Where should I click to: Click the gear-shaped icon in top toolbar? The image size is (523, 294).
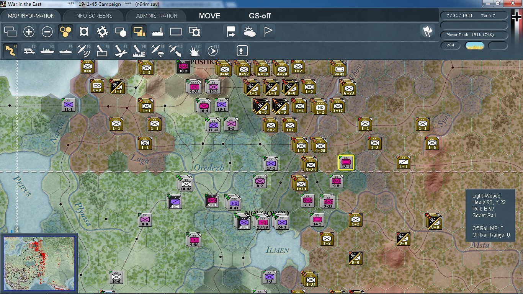coord(102,32)
